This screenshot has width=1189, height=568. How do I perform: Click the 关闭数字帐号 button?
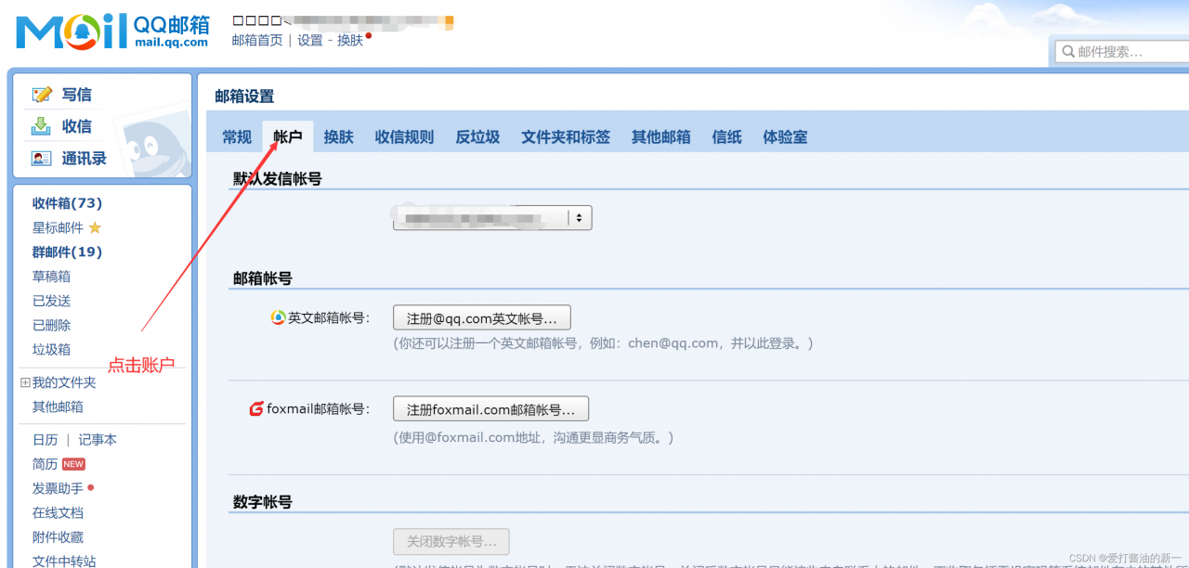click(451, 541)
